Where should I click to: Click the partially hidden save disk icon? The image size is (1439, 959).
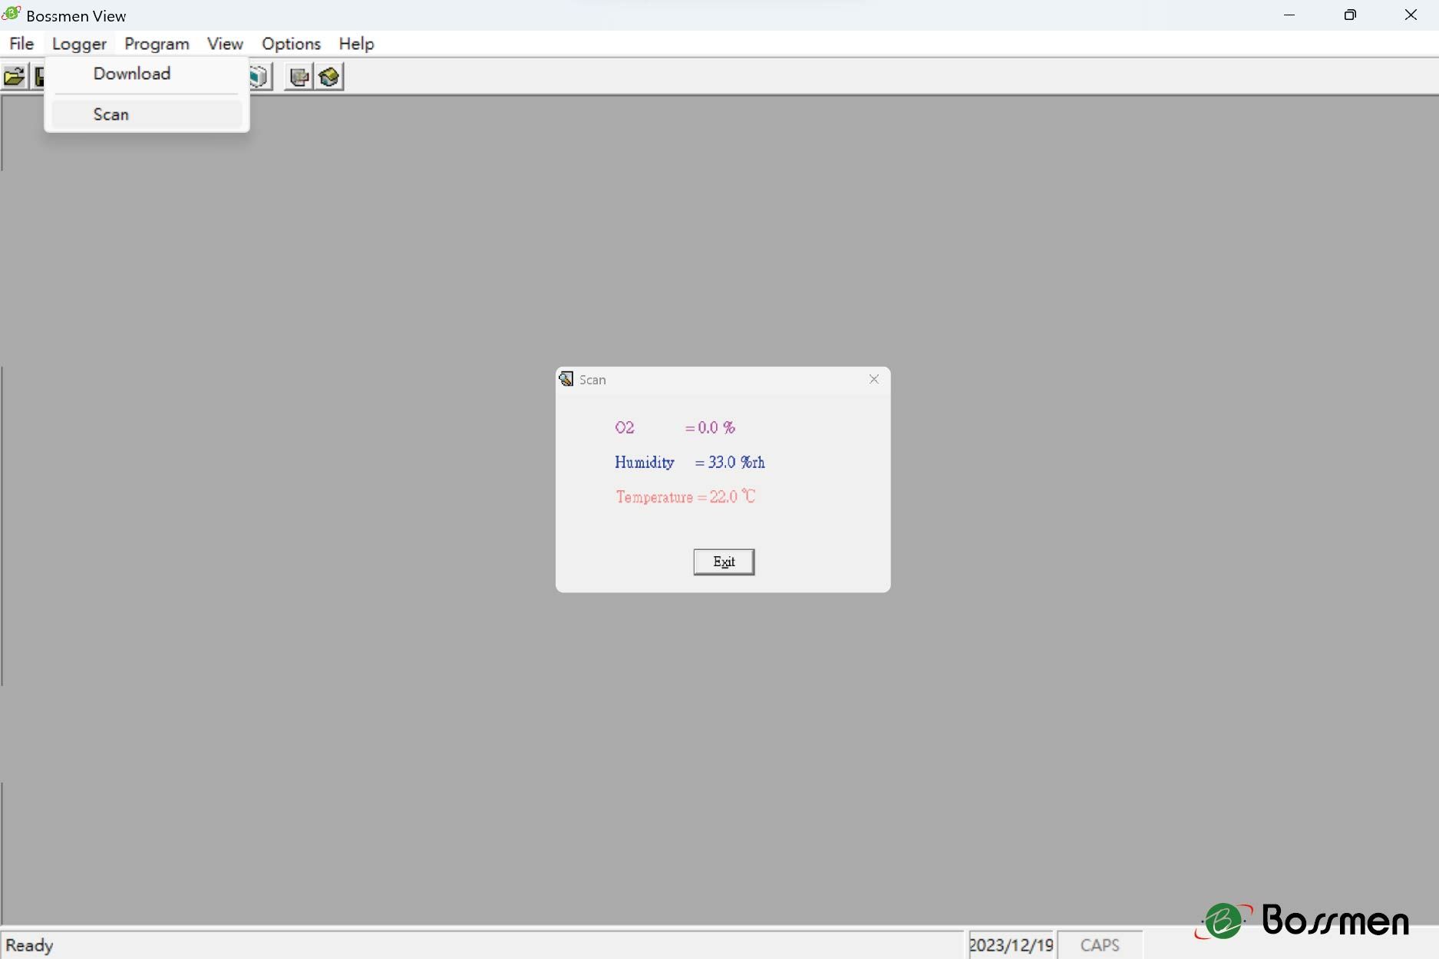click(x=38, y=77)
